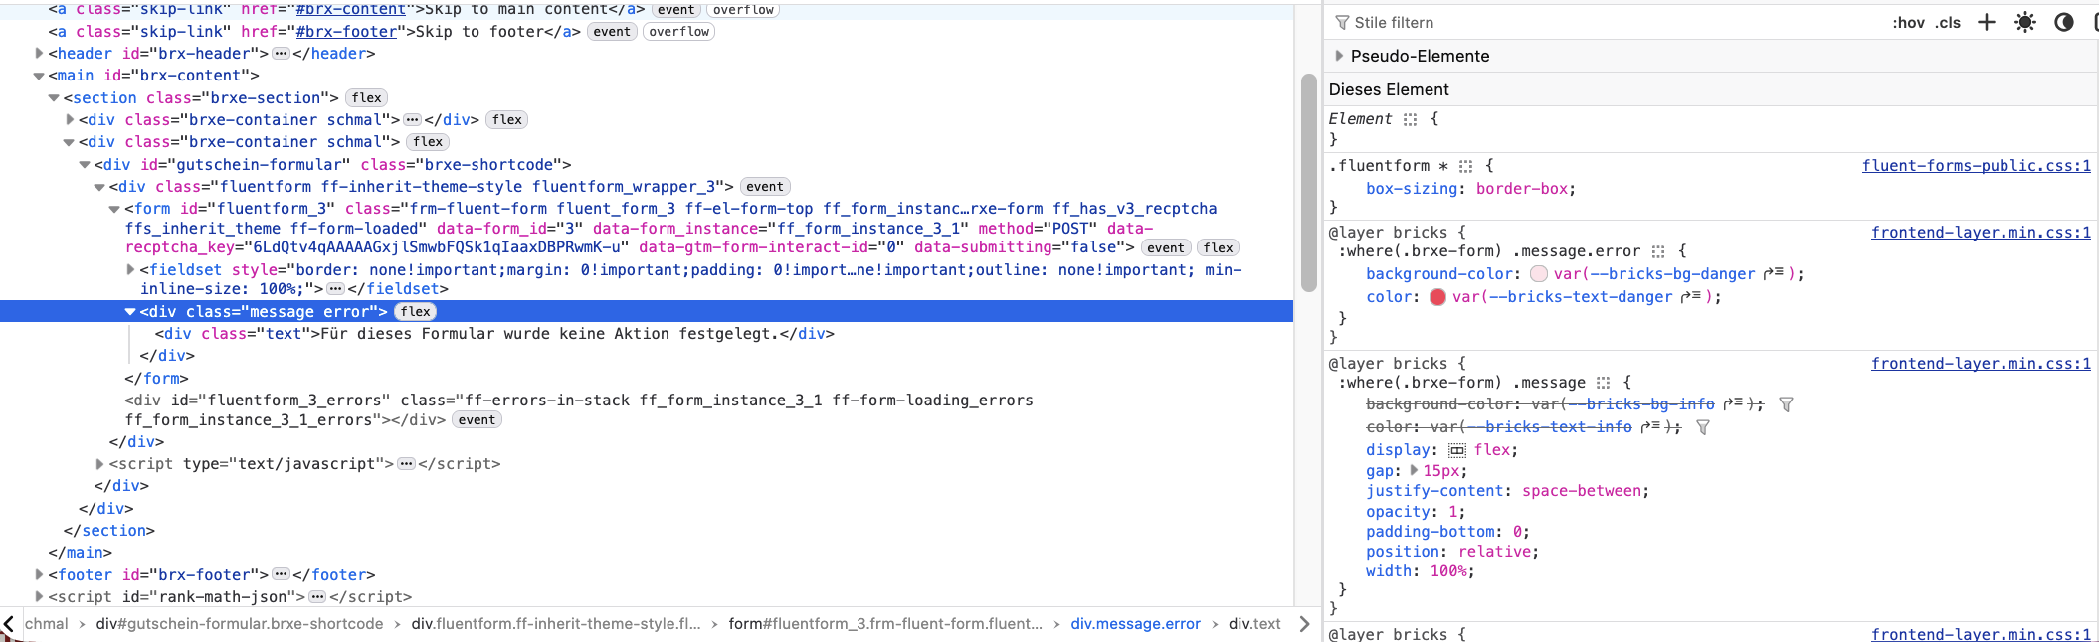Click the filter funnel beside overridden background-color

(1786, 404)
